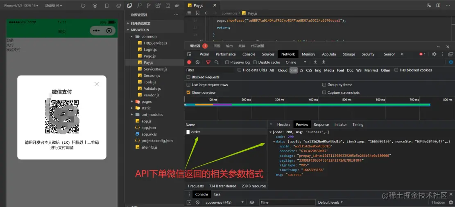The height and width of the screenshot is (207, 455).
Task: Open the Explorer files icon in activity bar
Action: (x=130, y=5)
